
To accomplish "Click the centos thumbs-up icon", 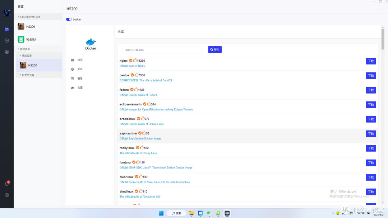I will [x=137, y=75].
